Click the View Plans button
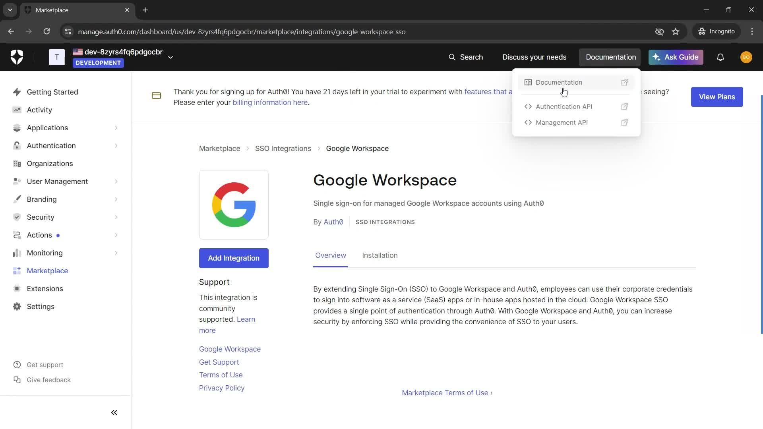This screenshot has width=763, height=429. [717, 97]
